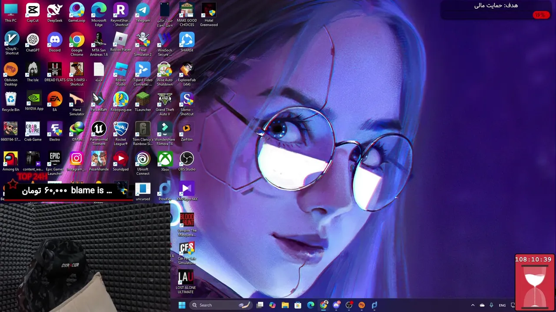Select the Roboping.exe icon
Screen dimensions: 556x312
[x=121, y=102]
